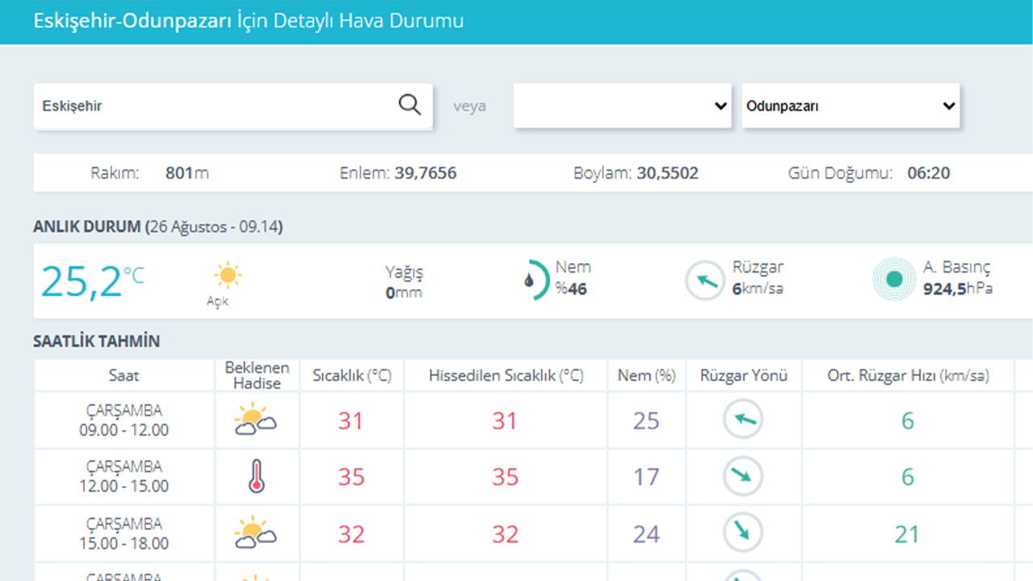Click the 924,5hPa pressure value

958,288
